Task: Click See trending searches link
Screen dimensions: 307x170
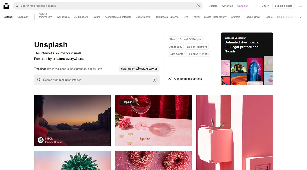Action: tap(188, 79)
